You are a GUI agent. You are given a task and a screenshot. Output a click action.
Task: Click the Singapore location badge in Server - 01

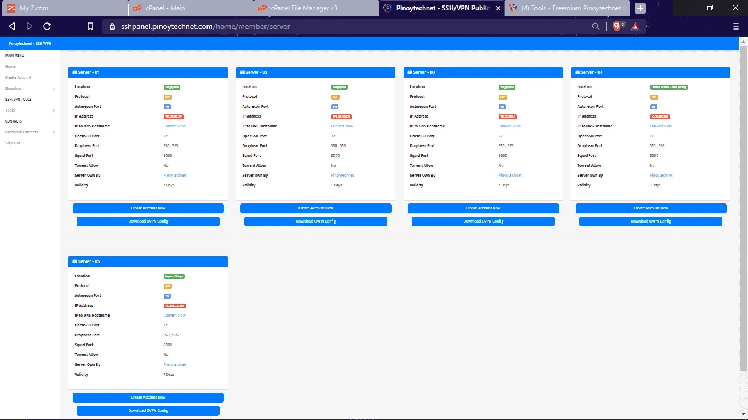pos(172,87)
